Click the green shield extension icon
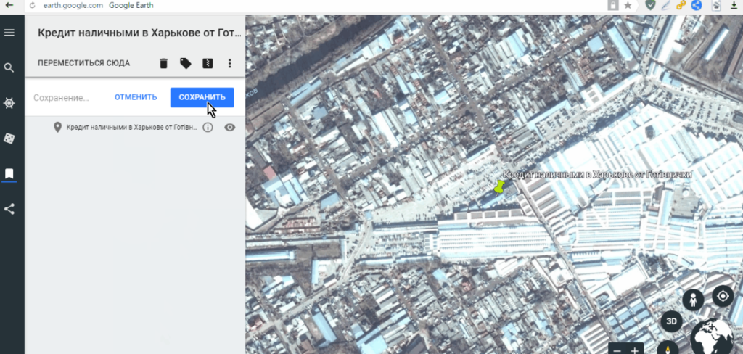 tap(650, 5)
